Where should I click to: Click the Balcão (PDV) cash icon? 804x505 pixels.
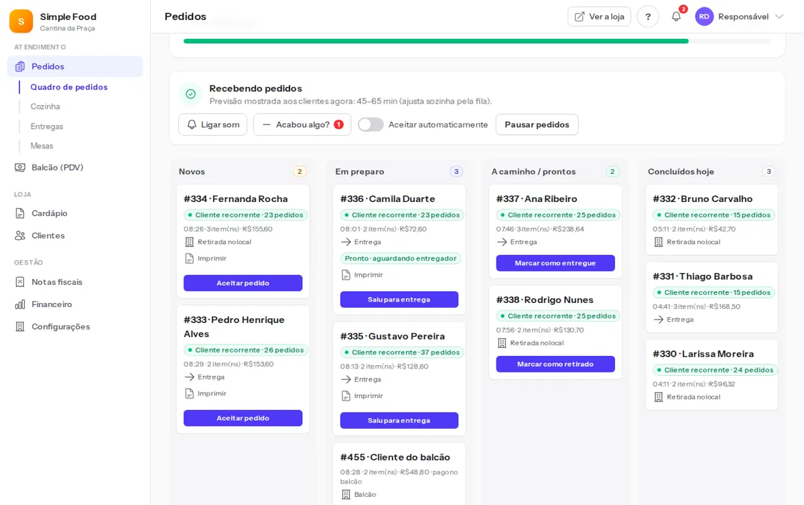[x=20, y=167]
